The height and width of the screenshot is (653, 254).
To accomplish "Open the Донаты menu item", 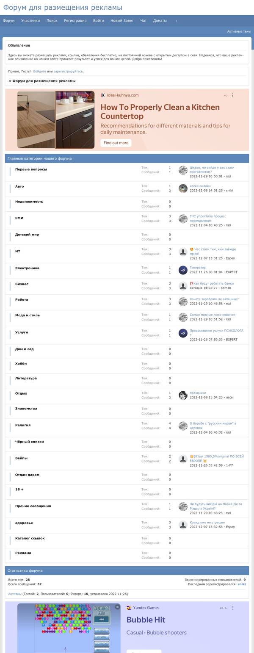I will pos(160,20).
